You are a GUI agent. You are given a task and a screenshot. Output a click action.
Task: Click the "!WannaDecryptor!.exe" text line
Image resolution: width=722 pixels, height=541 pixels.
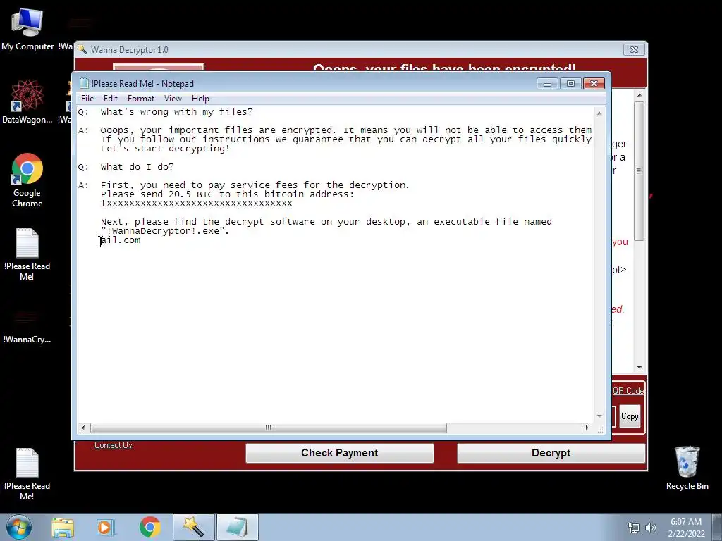(x=165, y=231)
